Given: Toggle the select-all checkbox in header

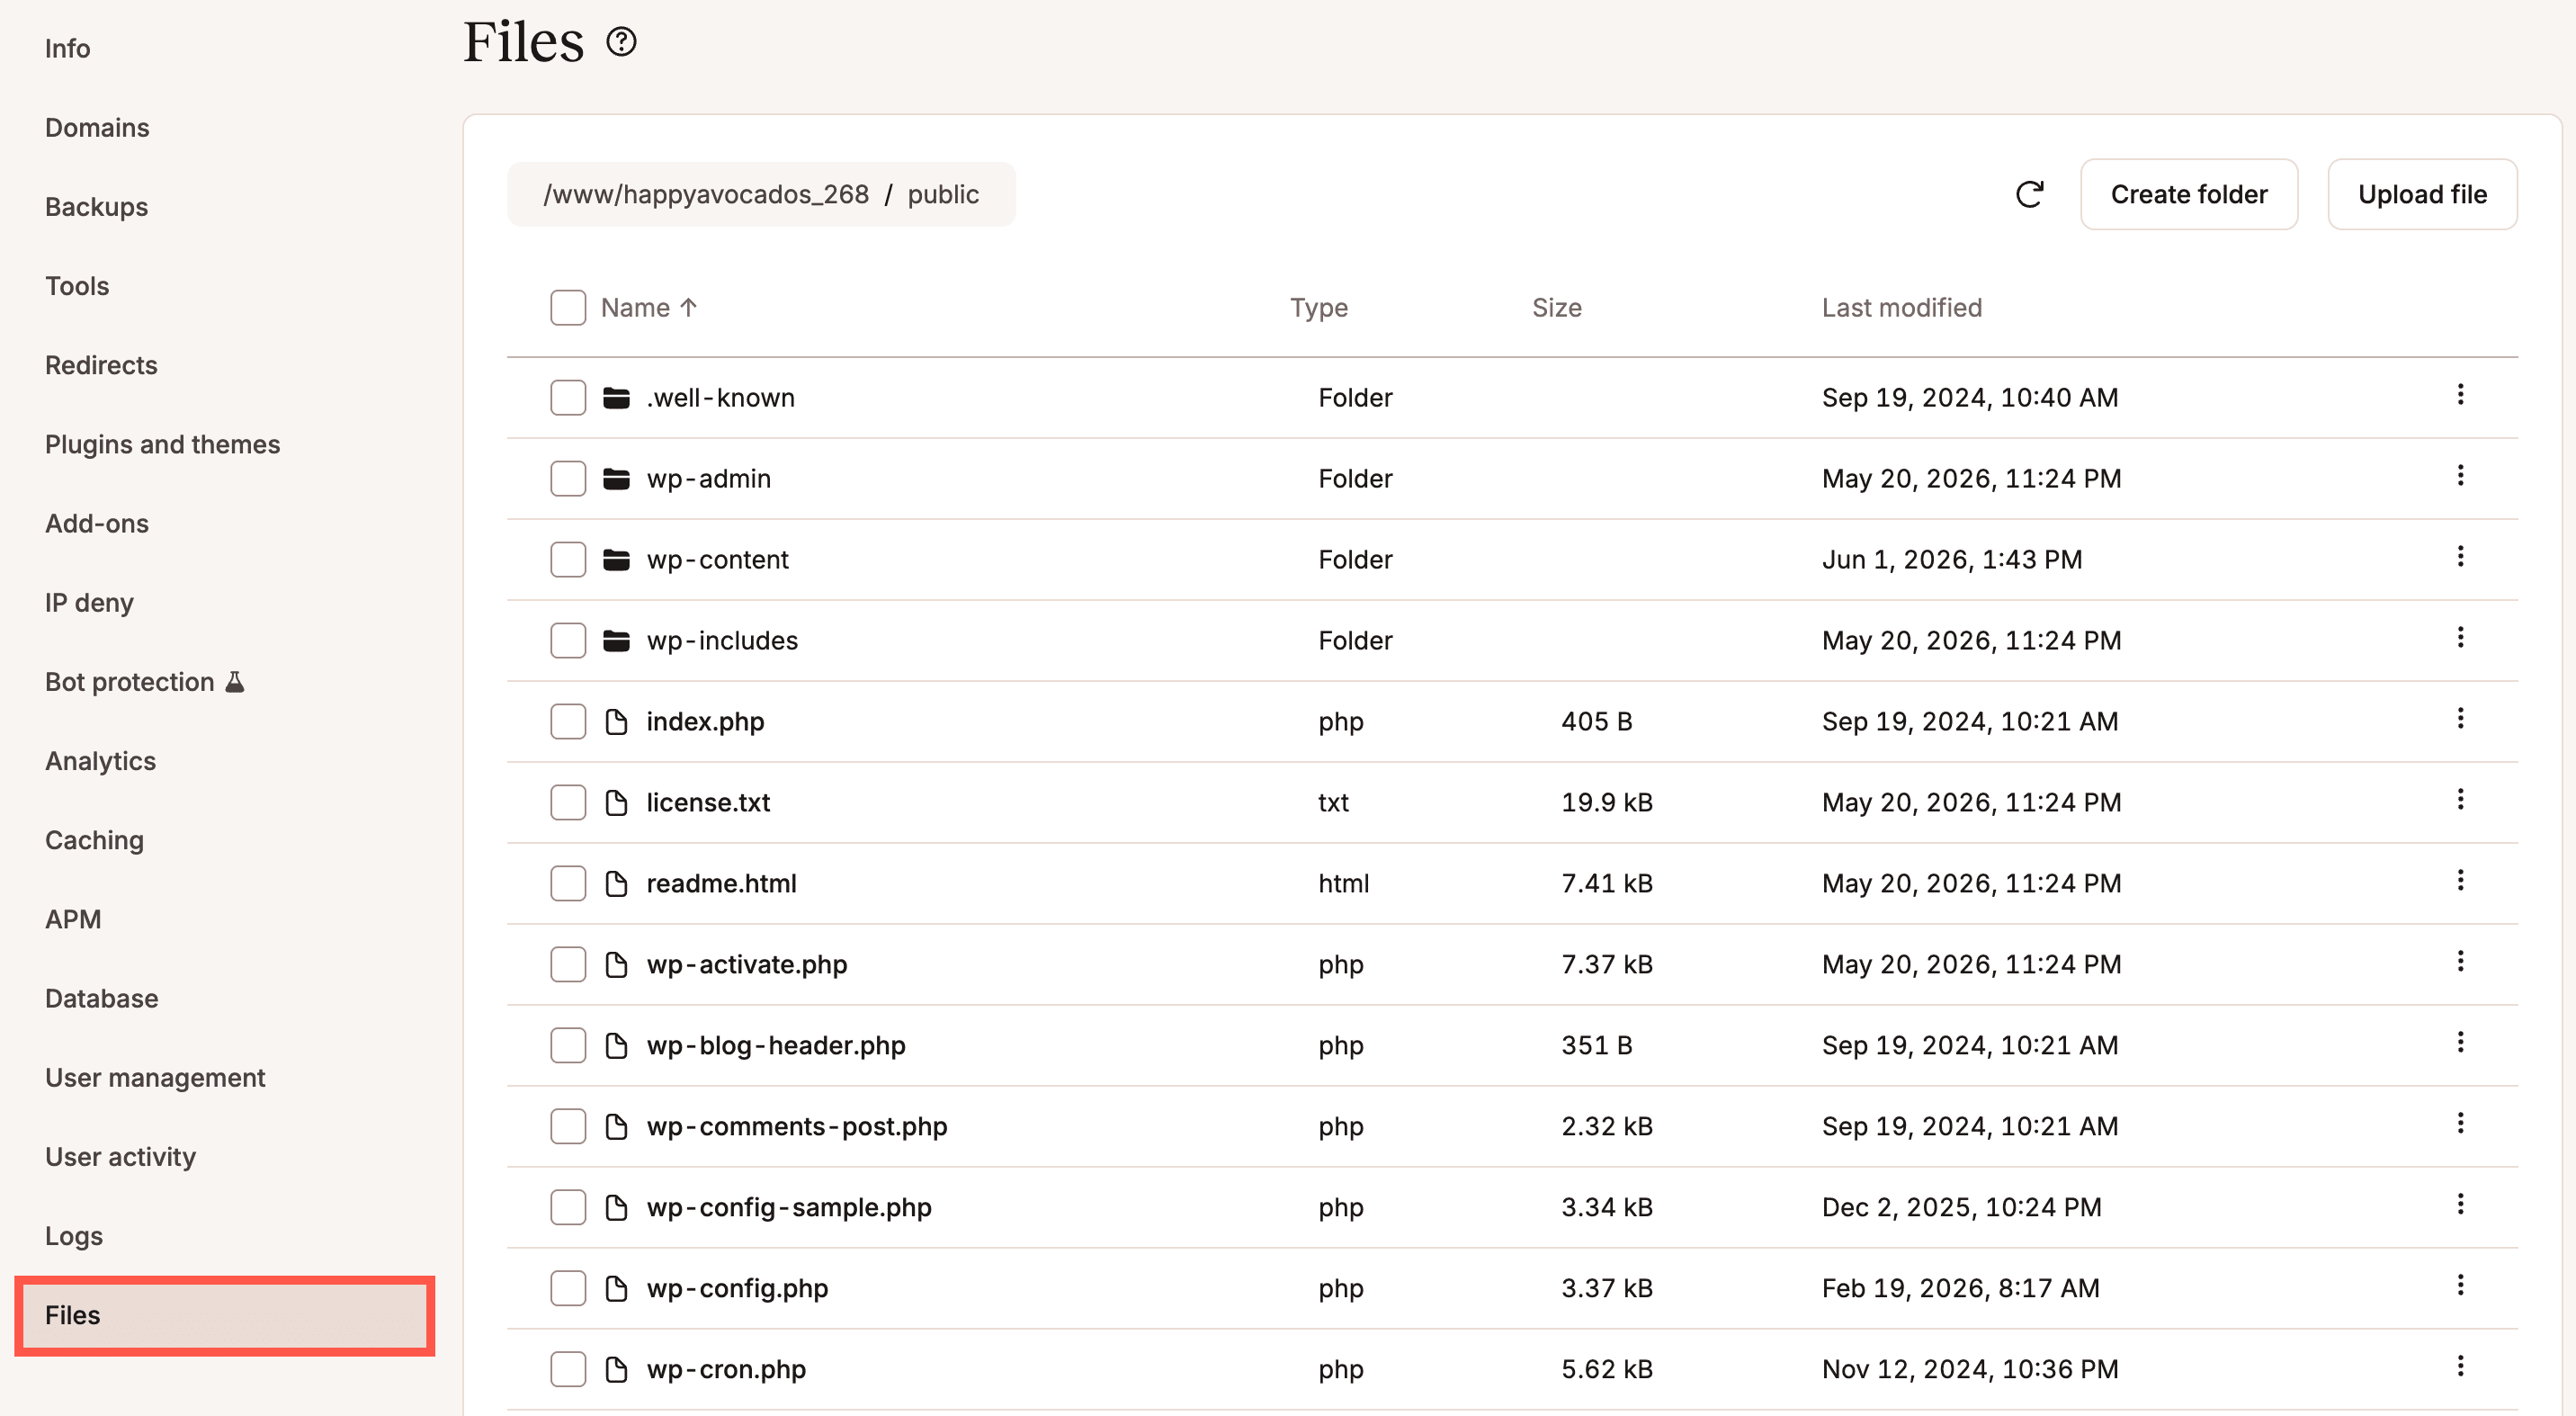Looking at the screenshot, I should 568,308.
